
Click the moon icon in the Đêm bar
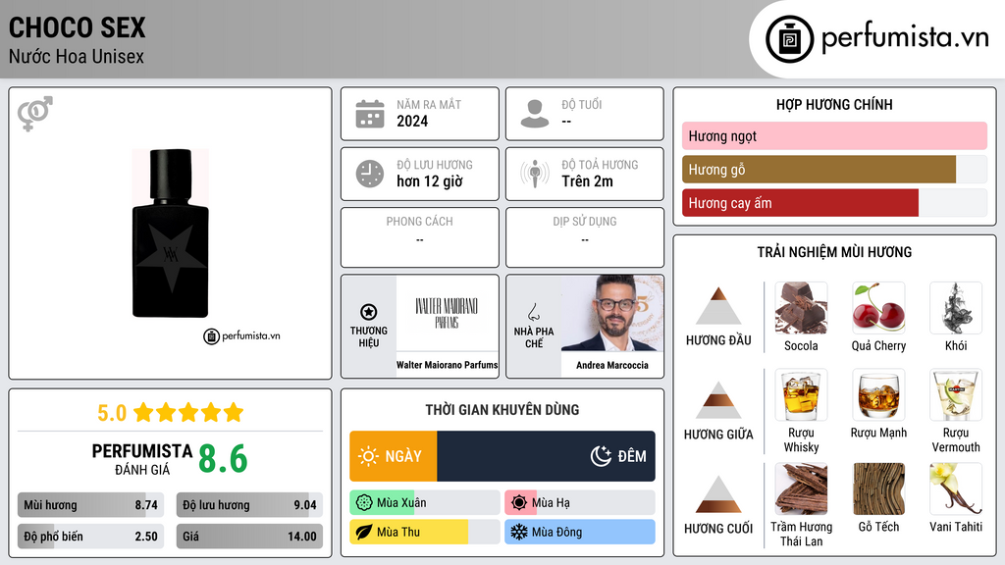click(x=601, y=456)
